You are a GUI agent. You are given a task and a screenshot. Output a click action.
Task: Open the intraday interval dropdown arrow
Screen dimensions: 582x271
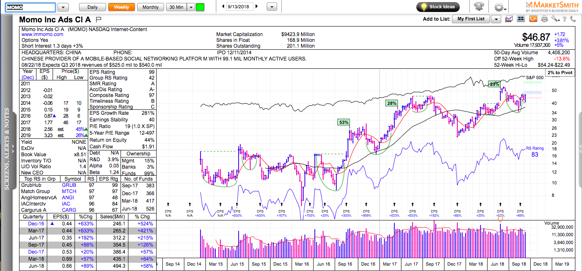191,7
